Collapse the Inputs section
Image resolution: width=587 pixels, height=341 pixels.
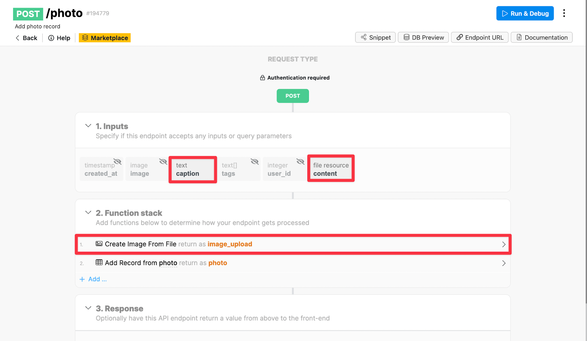pos(88,126)
